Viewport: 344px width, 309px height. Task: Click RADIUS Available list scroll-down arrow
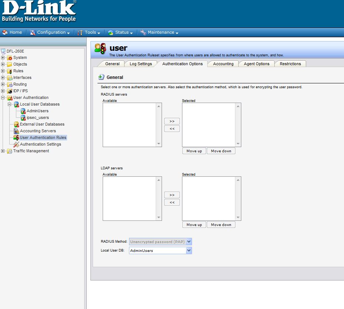pos(159,144)
